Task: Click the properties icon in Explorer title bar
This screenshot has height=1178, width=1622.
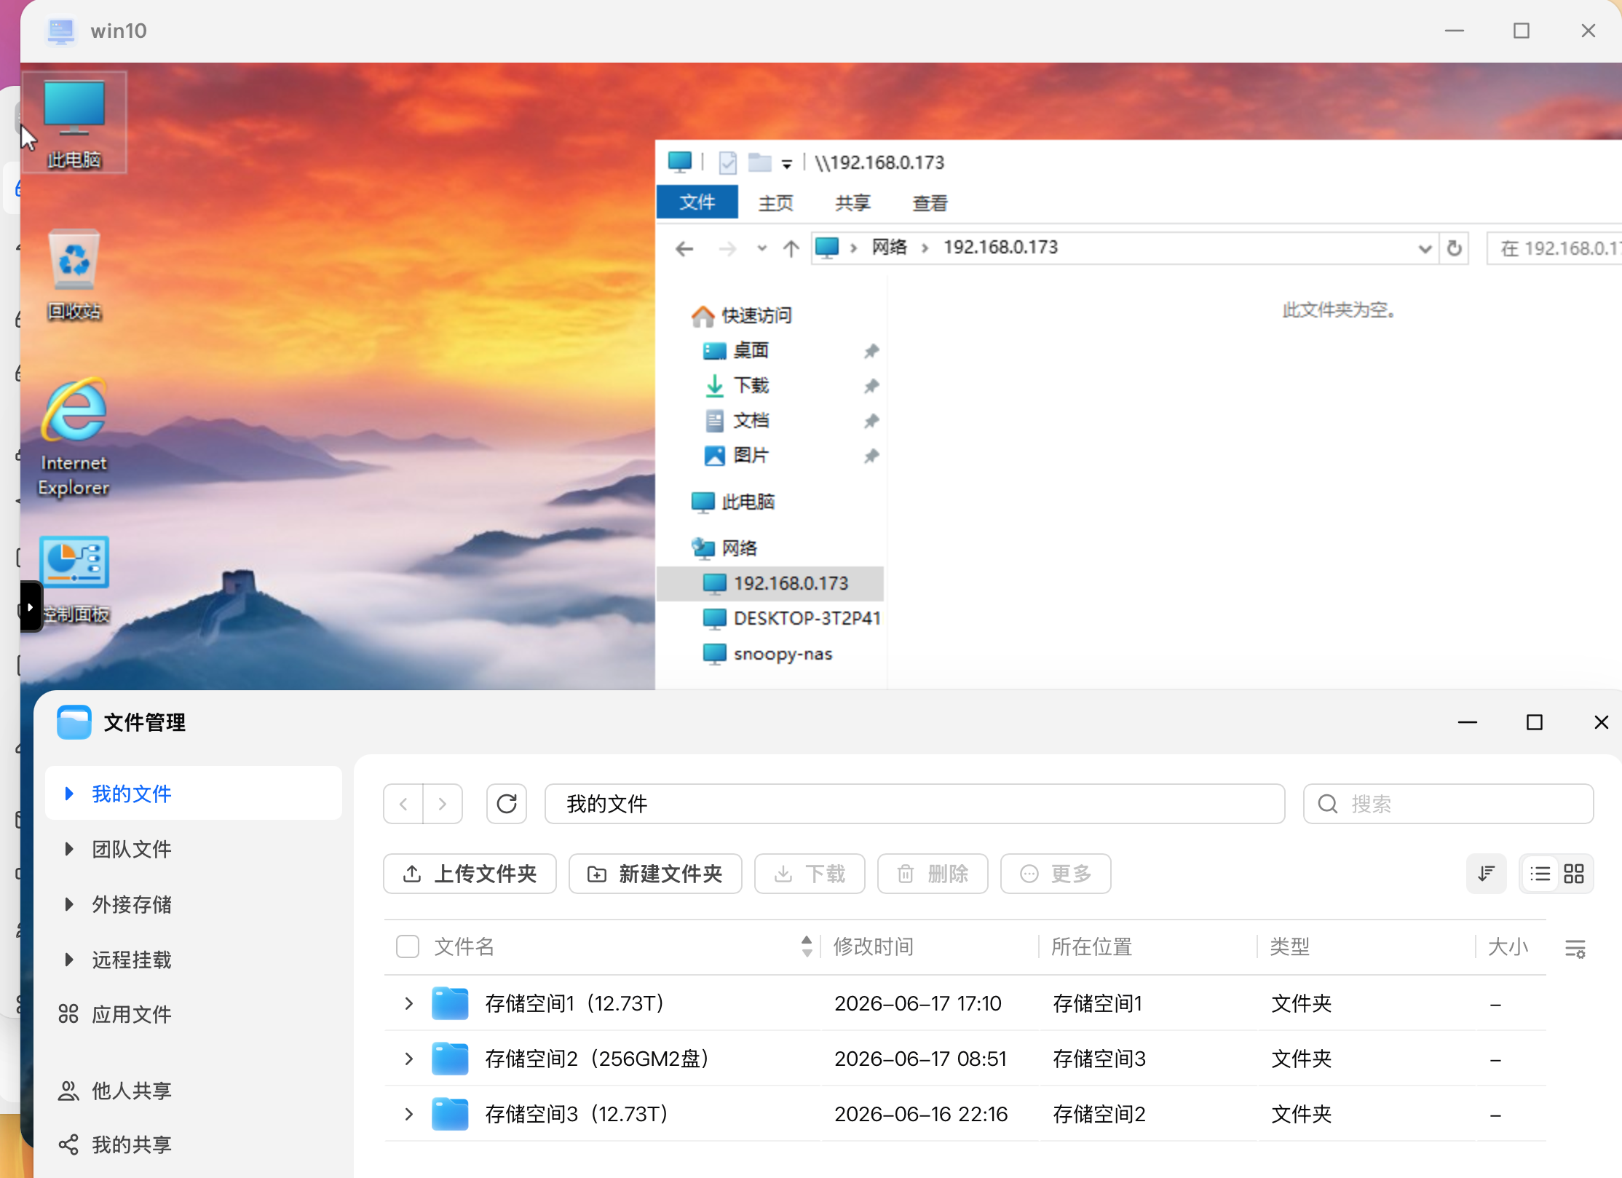Action: (x=727, y=162)
